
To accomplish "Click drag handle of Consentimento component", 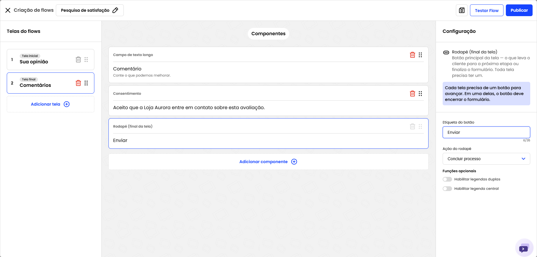I will (420, 94).
